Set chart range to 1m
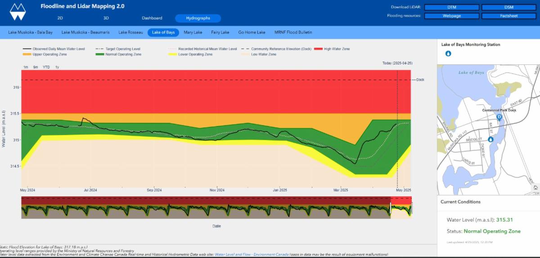The image size is (540, 258). point(26,67)
